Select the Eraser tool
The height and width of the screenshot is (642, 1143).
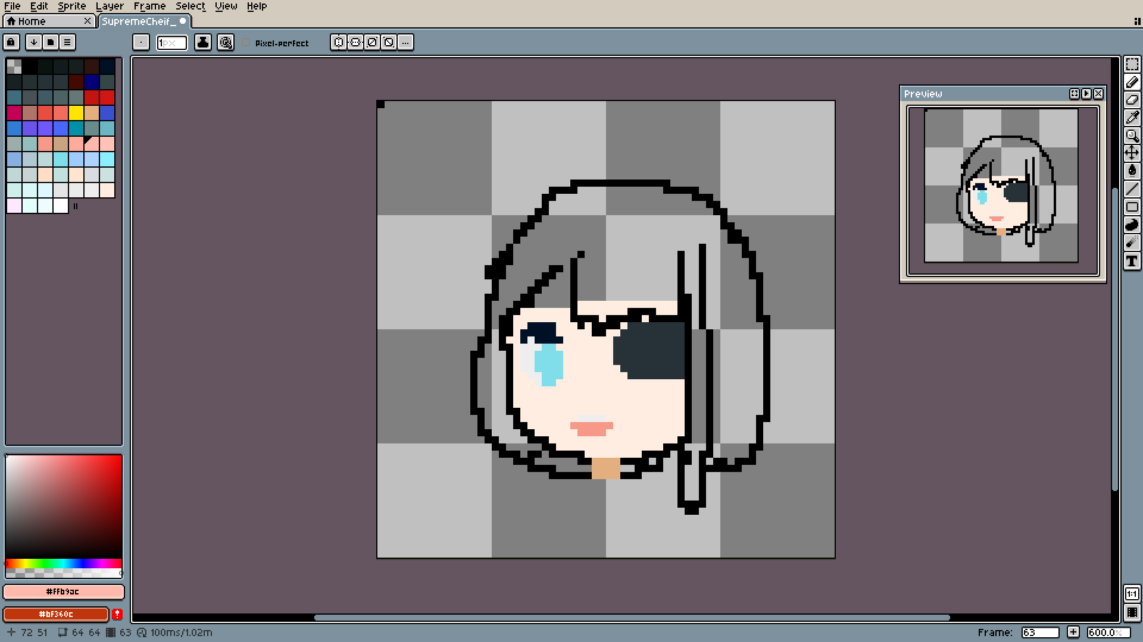(1132, 100)
